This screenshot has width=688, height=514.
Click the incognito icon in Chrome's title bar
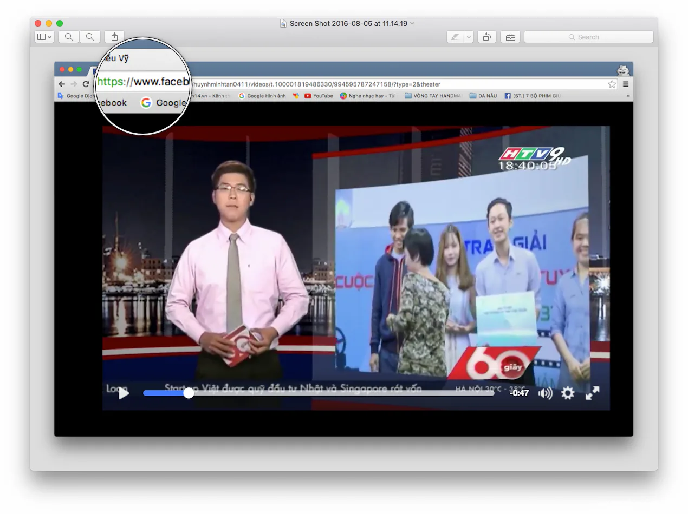(623, 70)
